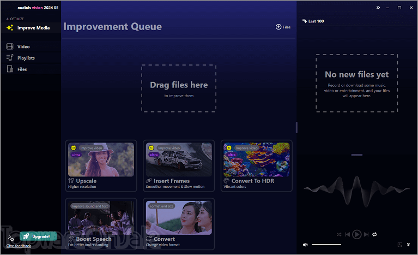Open the Insert Frames car thumbnail

click(x=179, y=159)
